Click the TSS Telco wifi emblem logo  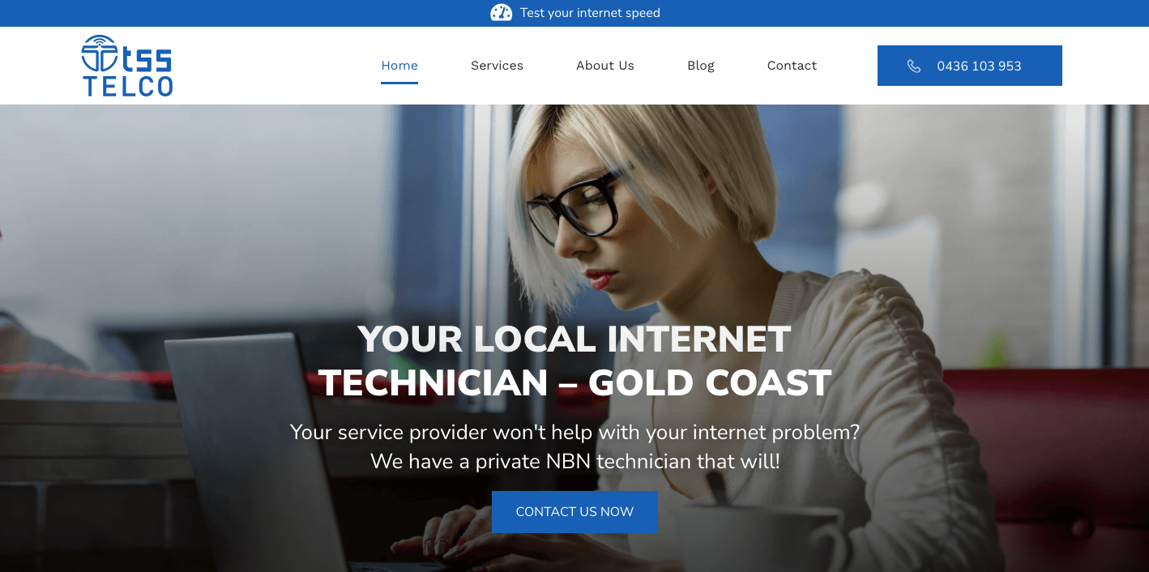[x=99, y=53]
